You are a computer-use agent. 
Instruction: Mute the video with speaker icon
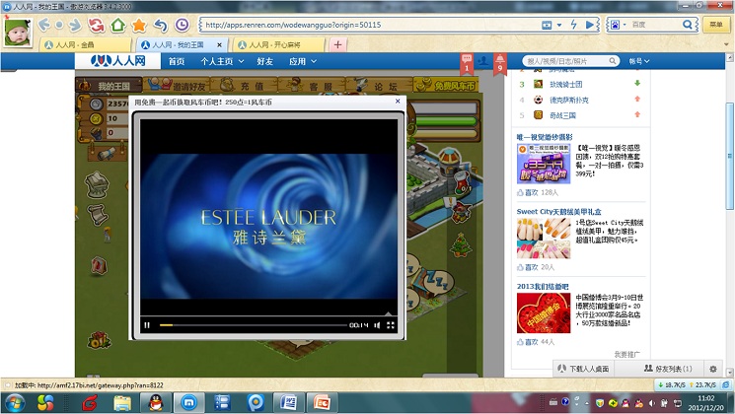pos(377,325)
